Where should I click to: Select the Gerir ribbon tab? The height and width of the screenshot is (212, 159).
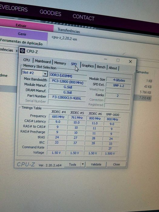point(22,34)
